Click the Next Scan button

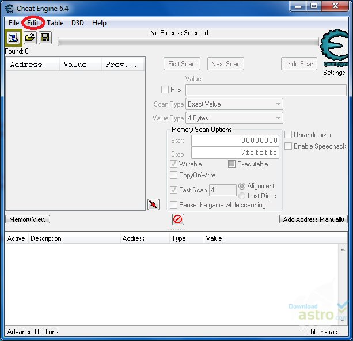(226, 64)
